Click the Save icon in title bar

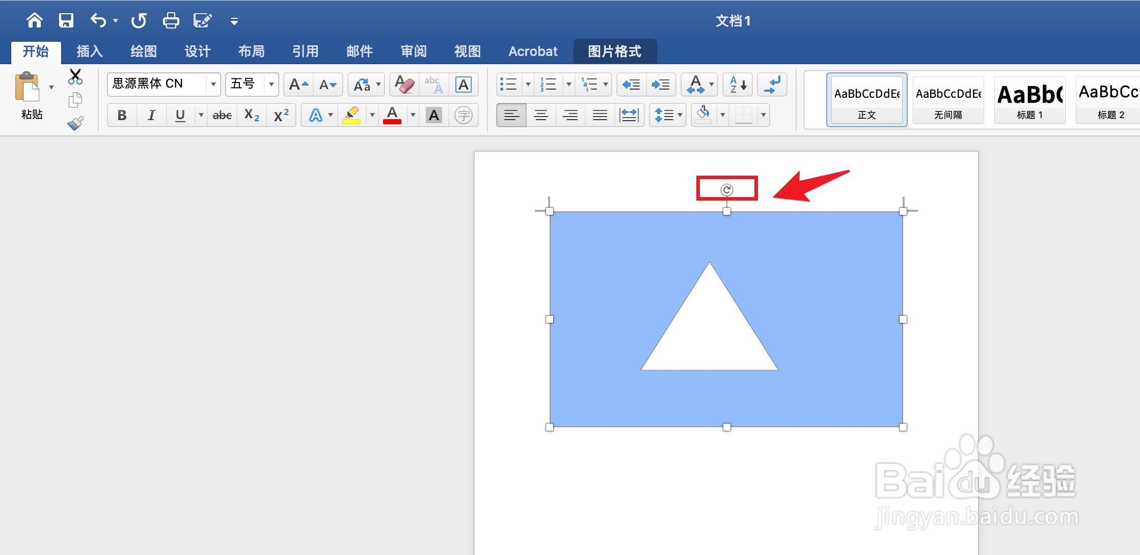coord(66,21)
